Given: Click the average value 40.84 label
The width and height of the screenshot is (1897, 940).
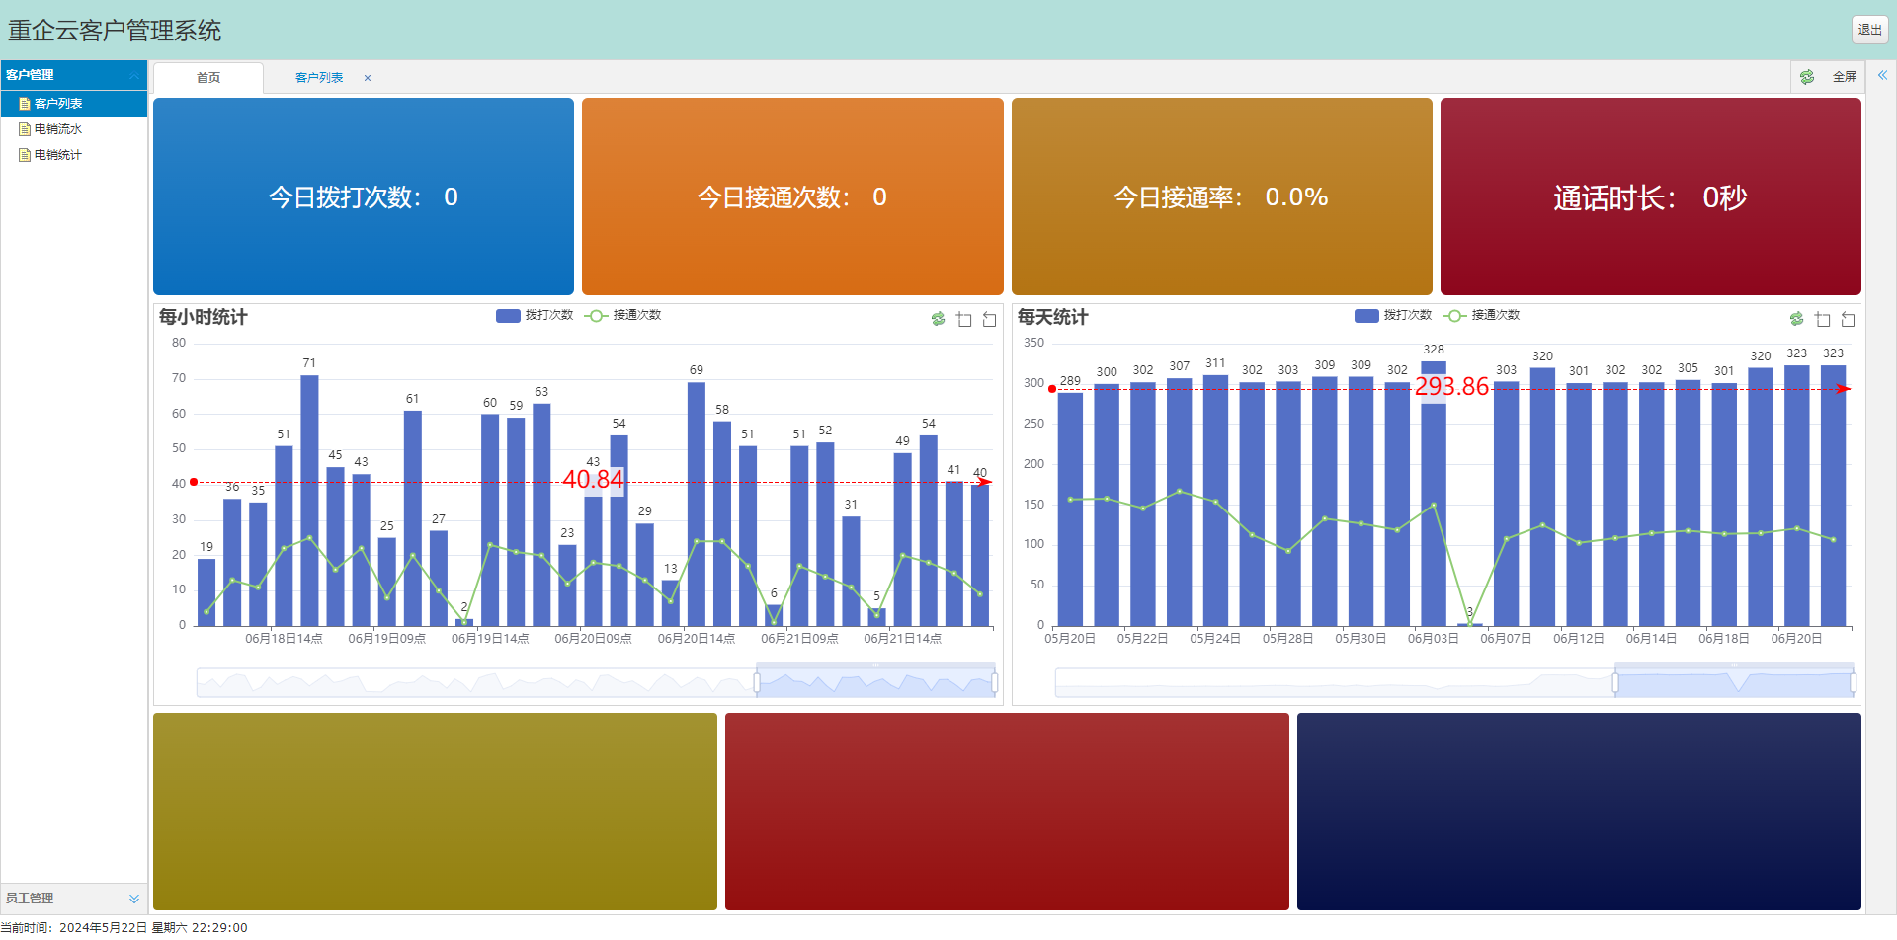Looking at the screenshot, I should tap(593, 480).
